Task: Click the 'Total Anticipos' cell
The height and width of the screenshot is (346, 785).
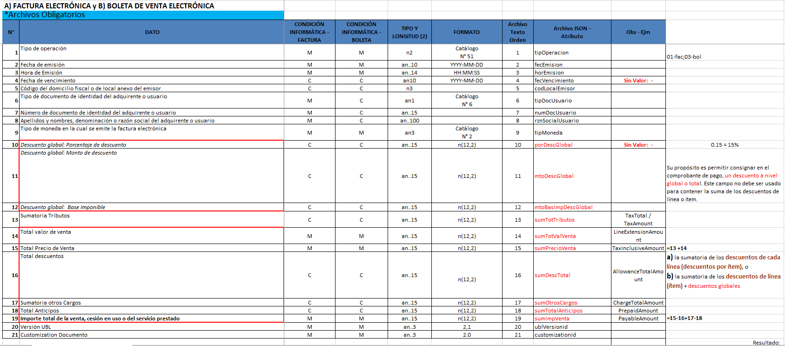Action: point(152,311)
